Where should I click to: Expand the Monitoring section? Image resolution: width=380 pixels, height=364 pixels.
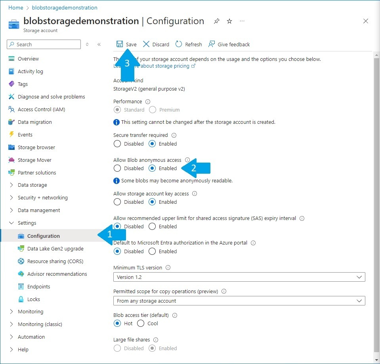[x=11, y=311]
